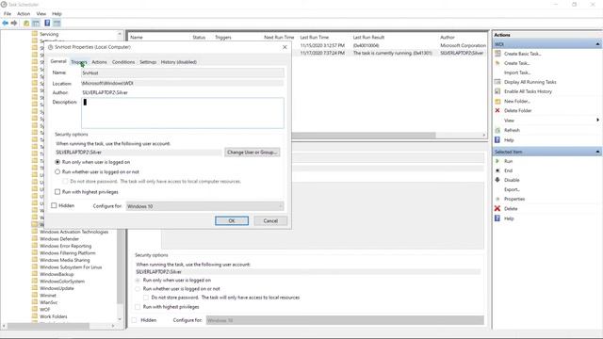Close the SrvHost Properties dialog
Image resolution: width=603 pixels, height=339 pixels.
(285, 47)
